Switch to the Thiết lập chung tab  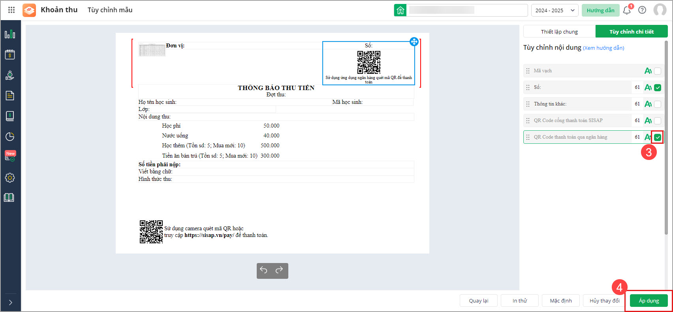[x=559, y=32]
